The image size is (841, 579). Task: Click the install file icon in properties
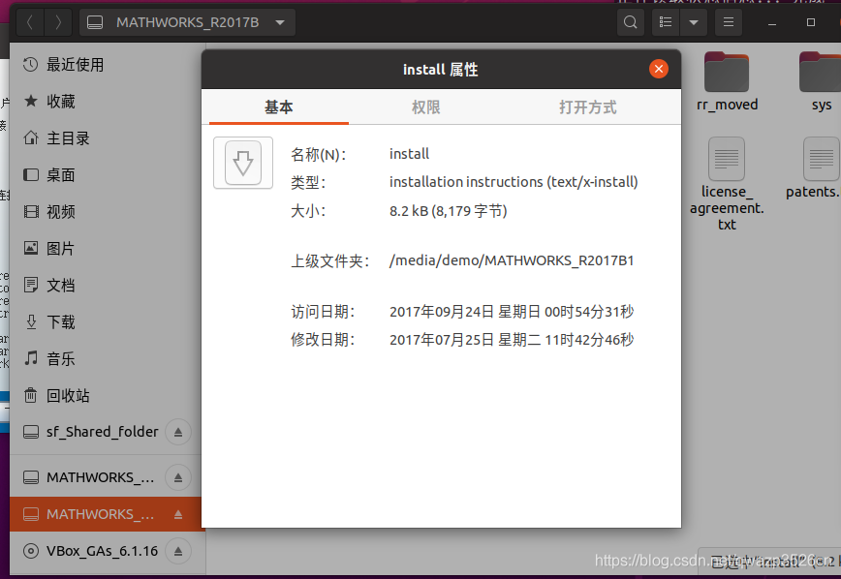point(243,163)
